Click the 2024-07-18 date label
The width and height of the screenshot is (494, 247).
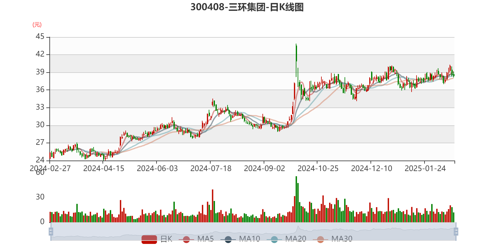211,169
